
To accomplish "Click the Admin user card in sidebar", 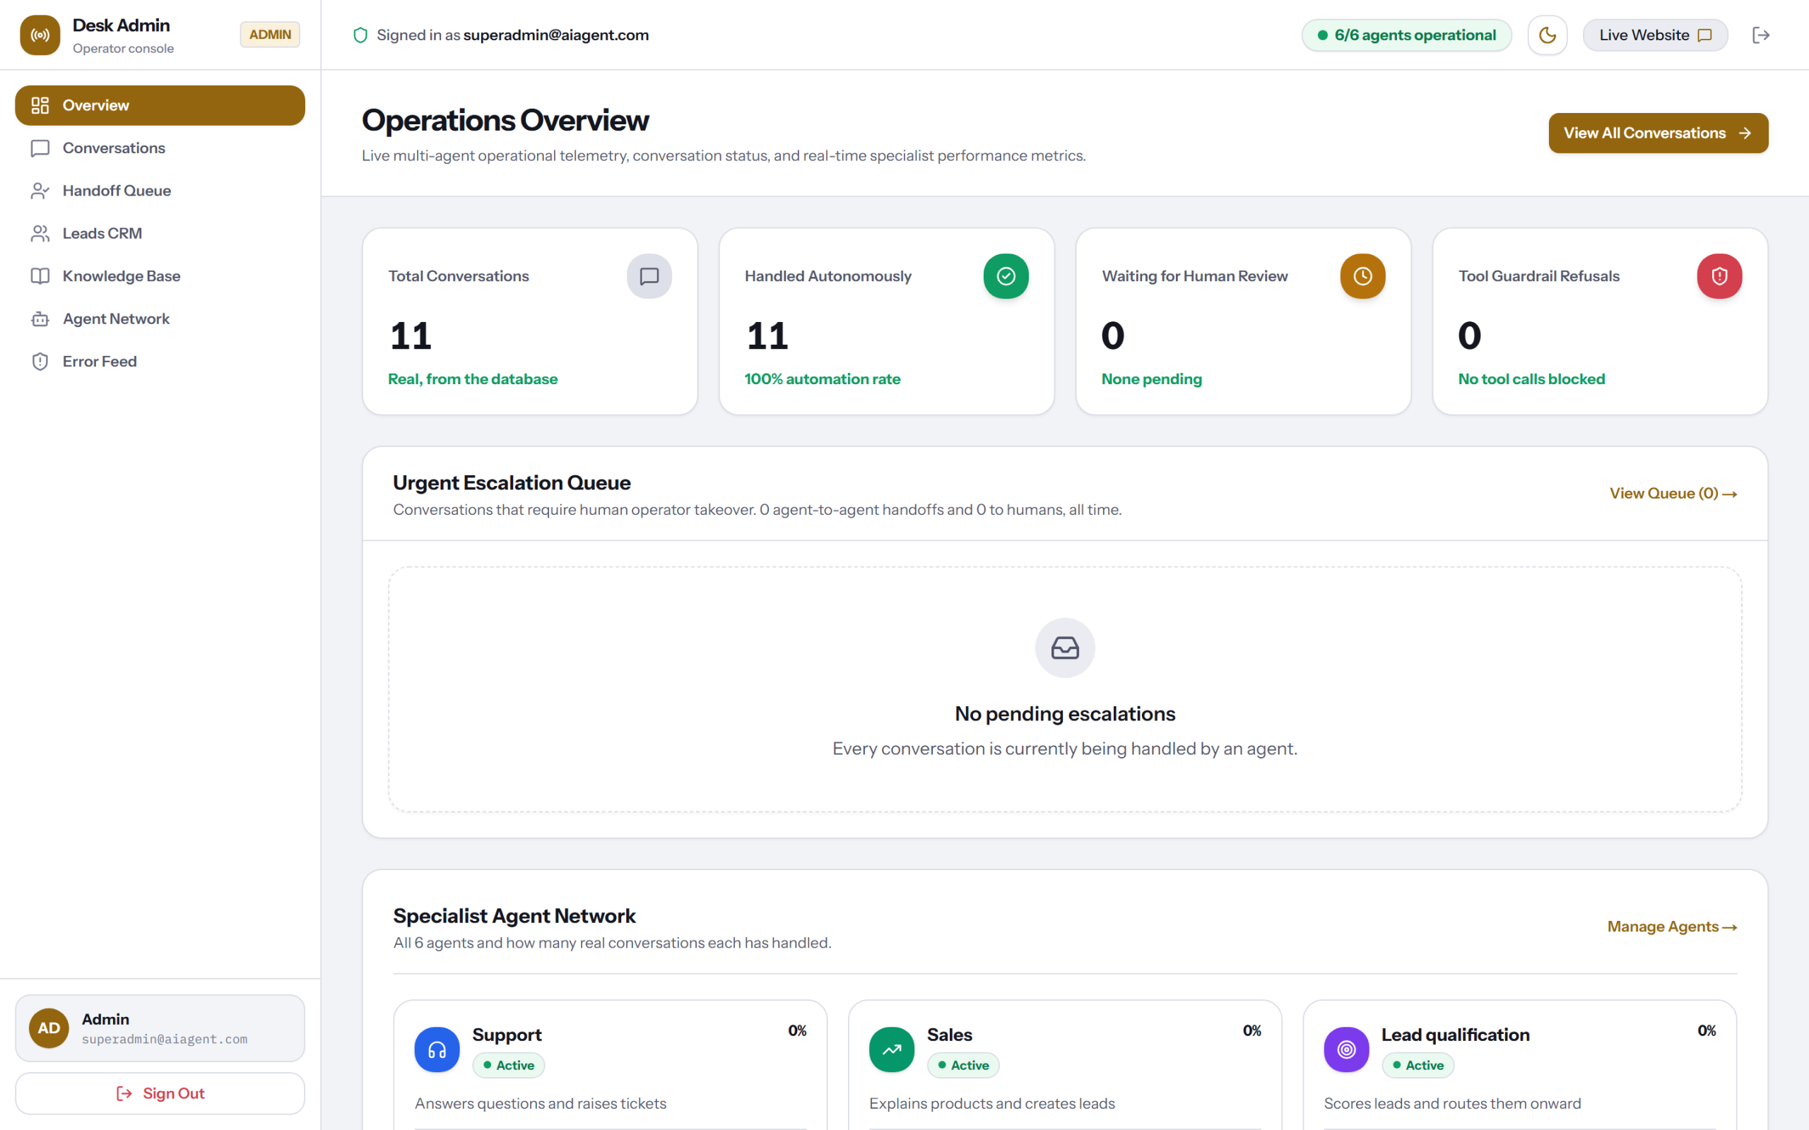I will (x=160, y=1028).
